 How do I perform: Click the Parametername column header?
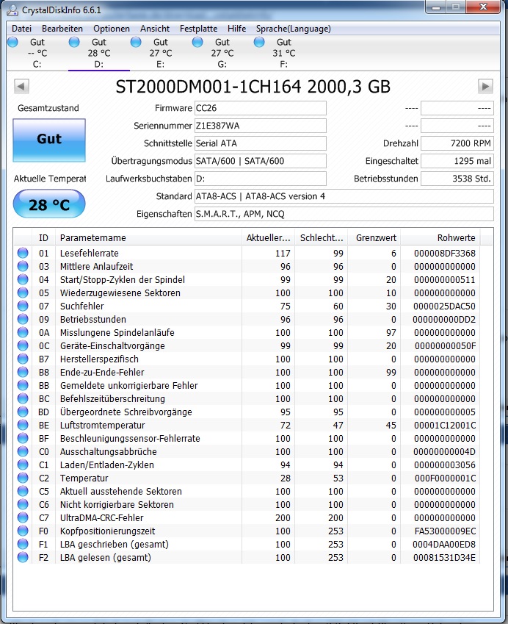tap(148, 238)
